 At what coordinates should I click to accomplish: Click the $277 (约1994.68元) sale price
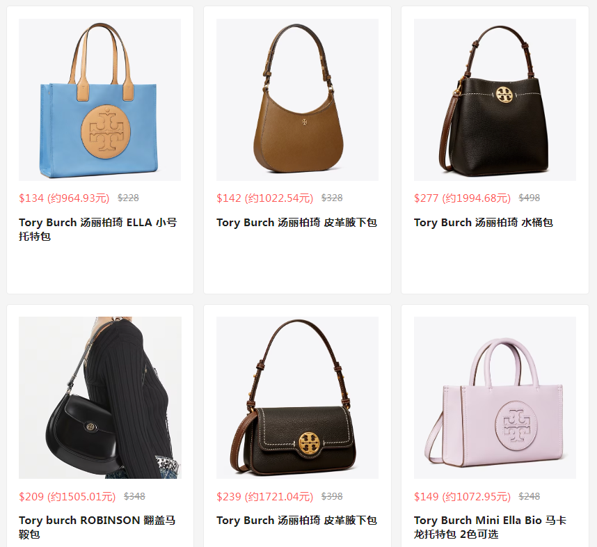pyautogui.click(x=462, y=198)
